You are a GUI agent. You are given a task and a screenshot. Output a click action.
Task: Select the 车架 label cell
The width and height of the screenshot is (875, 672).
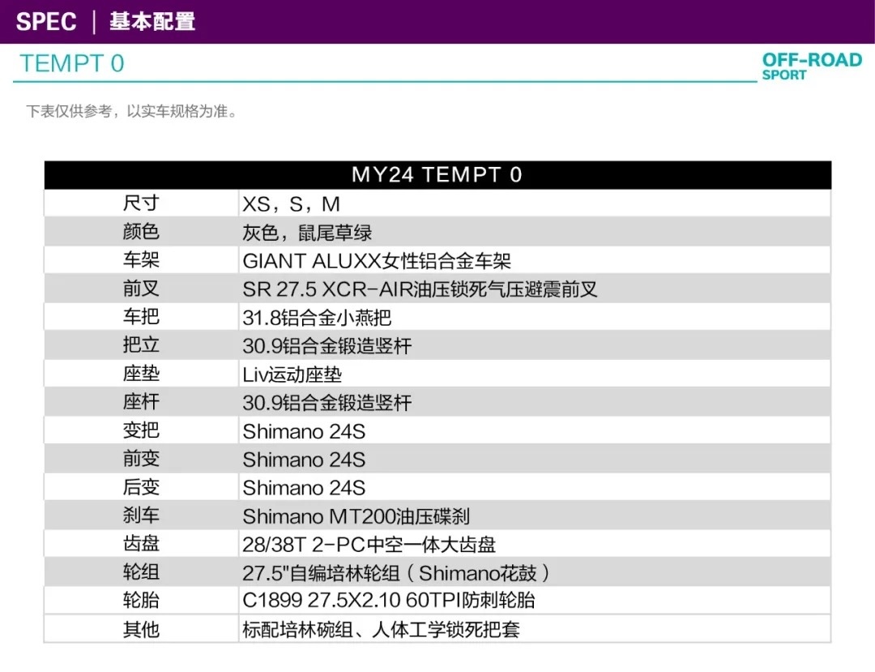[x=141, y=260]
